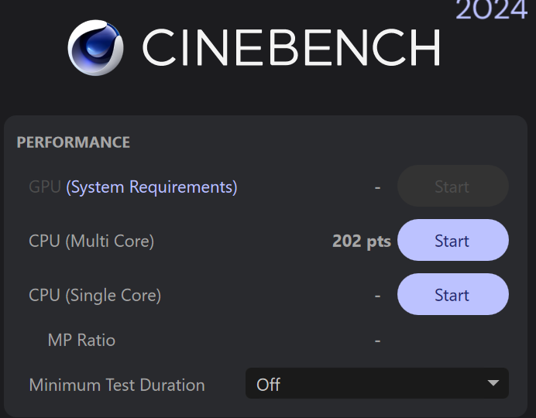The height and width of the screenshot is (418, 536).
Task: Click the Off value in duration dropdown
Action: 268,384
